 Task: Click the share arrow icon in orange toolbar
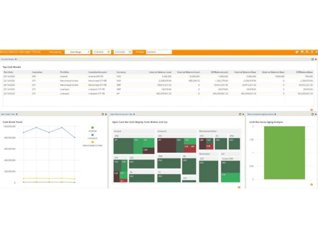316,52
